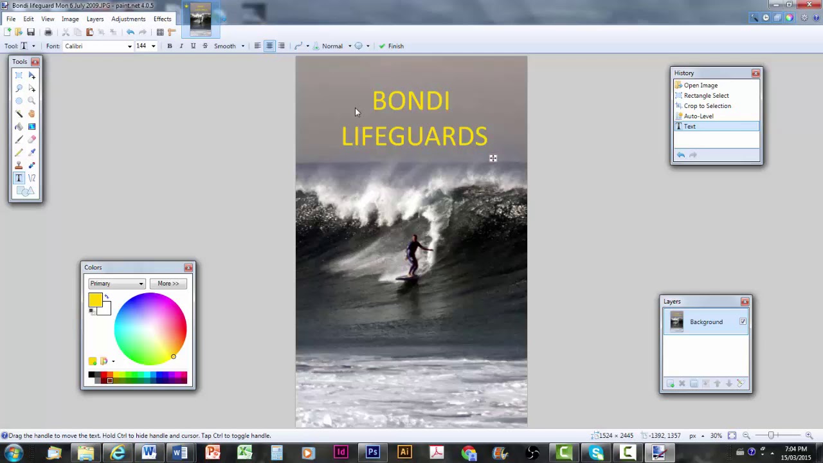Select the Eraser tool

coord(32,140)
